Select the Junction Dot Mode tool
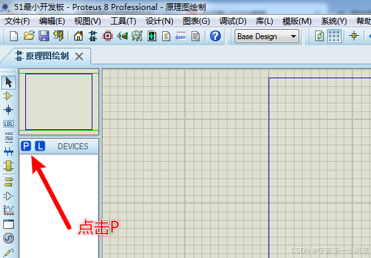Image resolution: width=371 pixels, height=258 pixels. click(x=9, y=109)
